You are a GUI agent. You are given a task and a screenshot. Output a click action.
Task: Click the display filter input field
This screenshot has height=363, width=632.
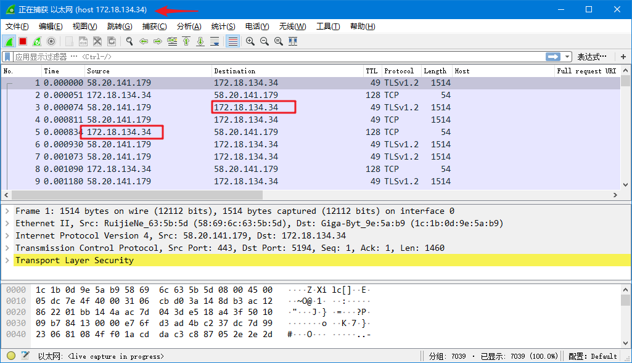[x=277, y=57]
